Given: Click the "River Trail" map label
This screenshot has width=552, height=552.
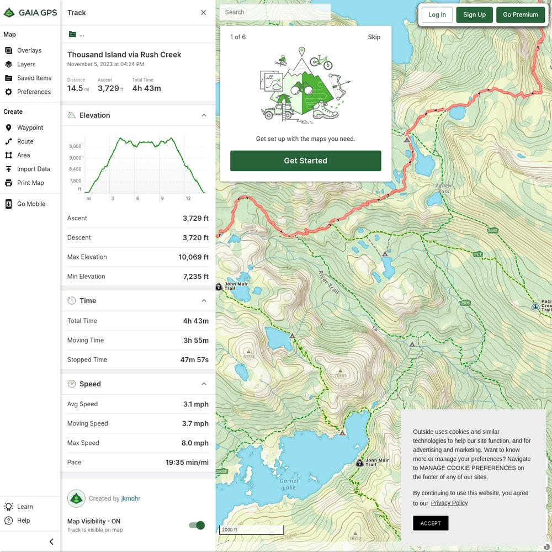Looking at the screenshot, I should click(x=329, y=282).
